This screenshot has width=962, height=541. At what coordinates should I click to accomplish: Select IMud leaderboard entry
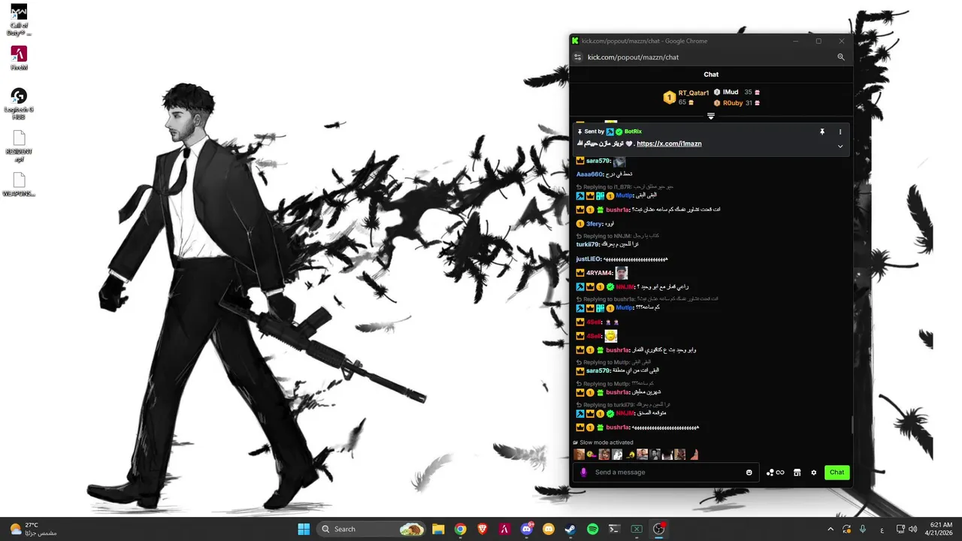[737, 92]
